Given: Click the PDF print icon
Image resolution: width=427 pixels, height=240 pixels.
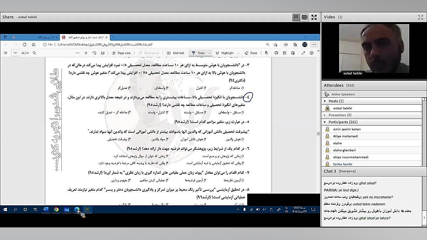Looking at the screenshot, I should tap(276, 53).
